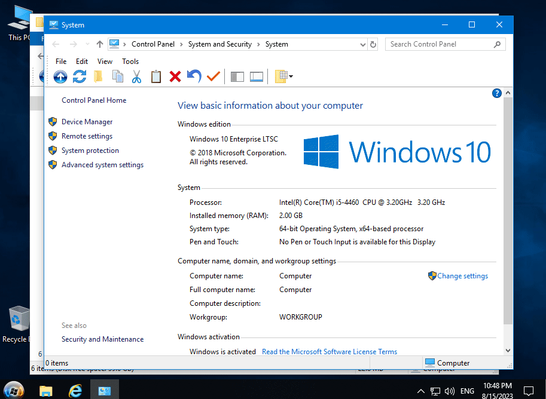The image size is (546, 399).
Task: Click the blue circular-arrows Refresh toolbar icon
Action: coord(80,76)
